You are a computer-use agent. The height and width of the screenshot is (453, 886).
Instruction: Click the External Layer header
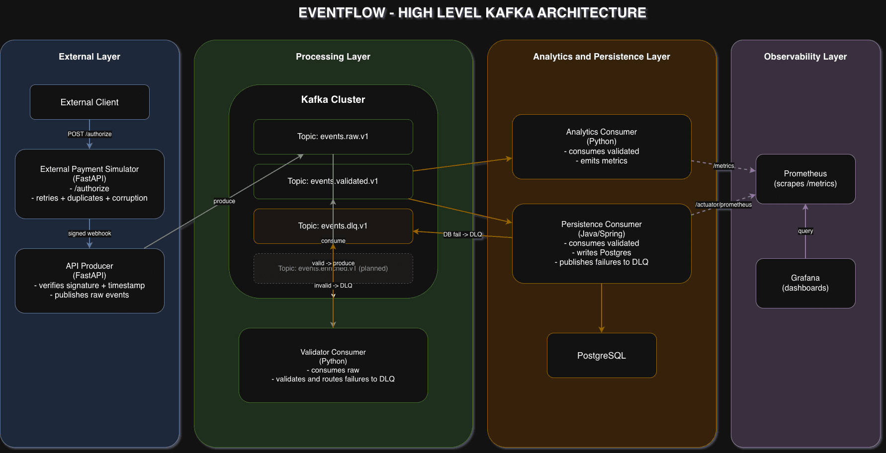[89, 56]
